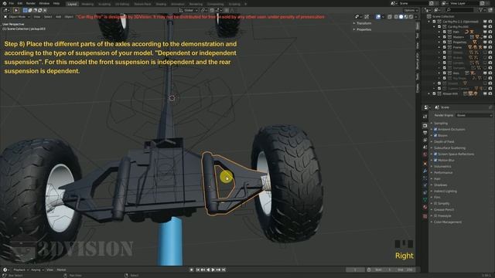Open the viewport Options dropdown
The width and height of the screenshot is (495, 278).
411,10
